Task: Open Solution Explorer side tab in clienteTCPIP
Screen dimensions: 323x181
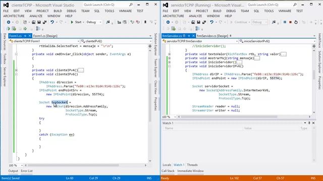Action: click(x=155, y=44)
